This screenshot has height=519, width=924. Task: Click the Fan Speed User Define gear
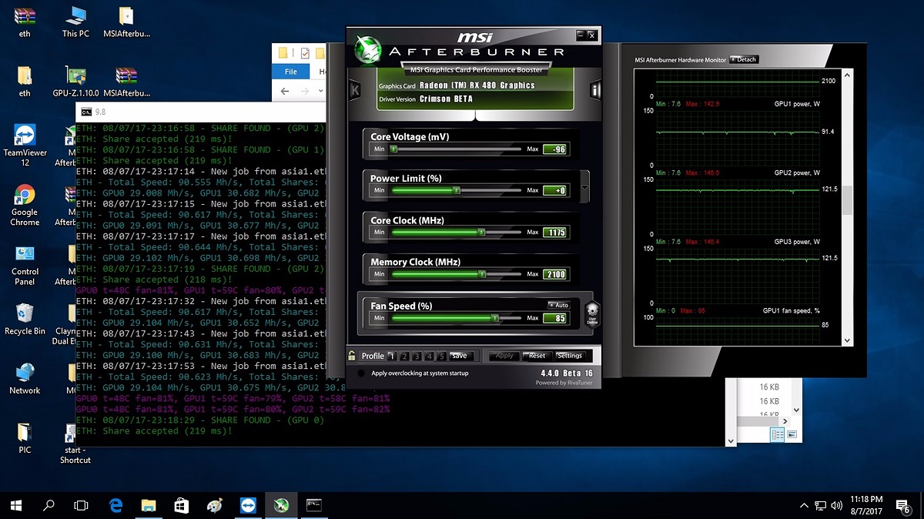tap(592, 313)
